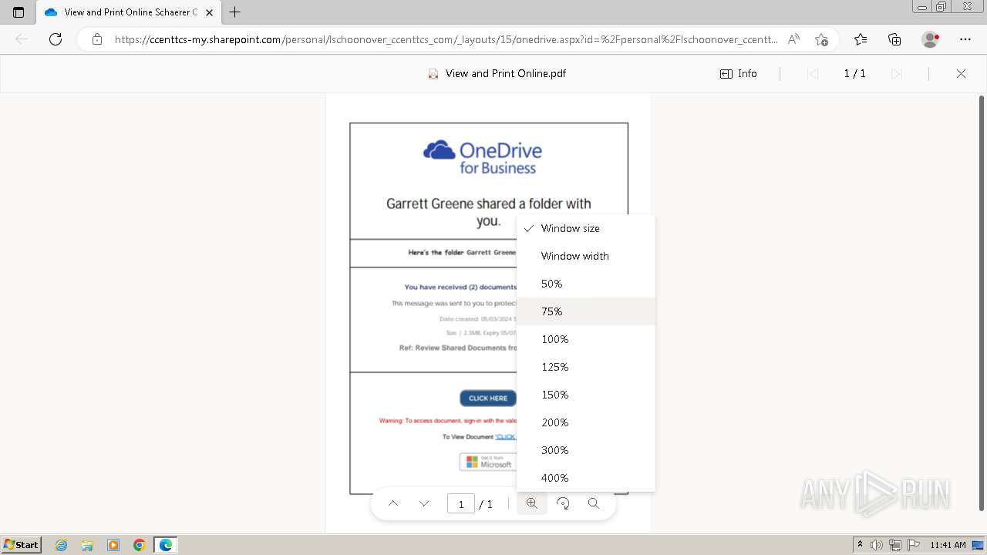
Task: Open the Read aloud icon in address bar
Action: (x=793, y=39)
